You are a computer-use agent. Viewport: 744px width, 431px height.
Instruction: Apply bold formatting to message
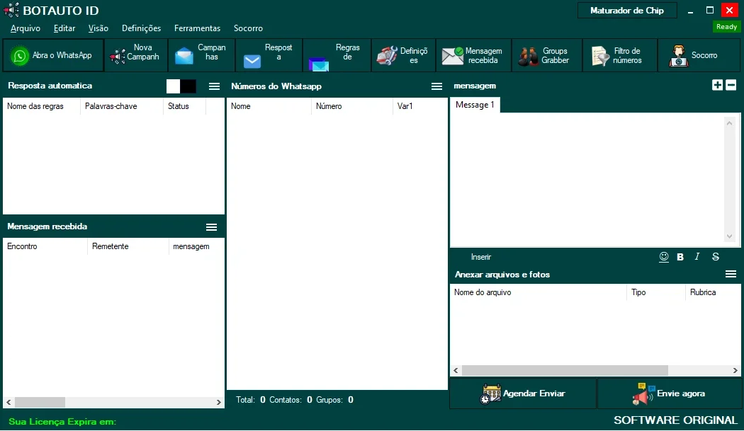680,257
